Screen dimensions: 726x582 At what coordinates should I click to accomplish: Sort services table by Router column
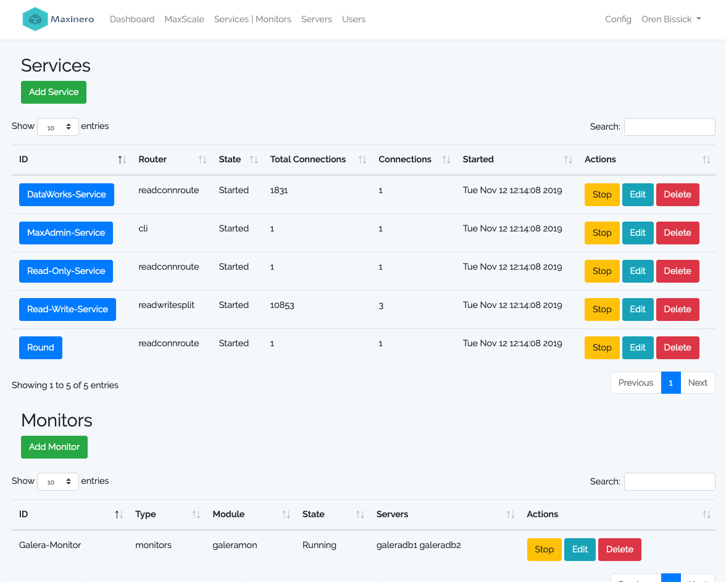click(x=202, y=160)
